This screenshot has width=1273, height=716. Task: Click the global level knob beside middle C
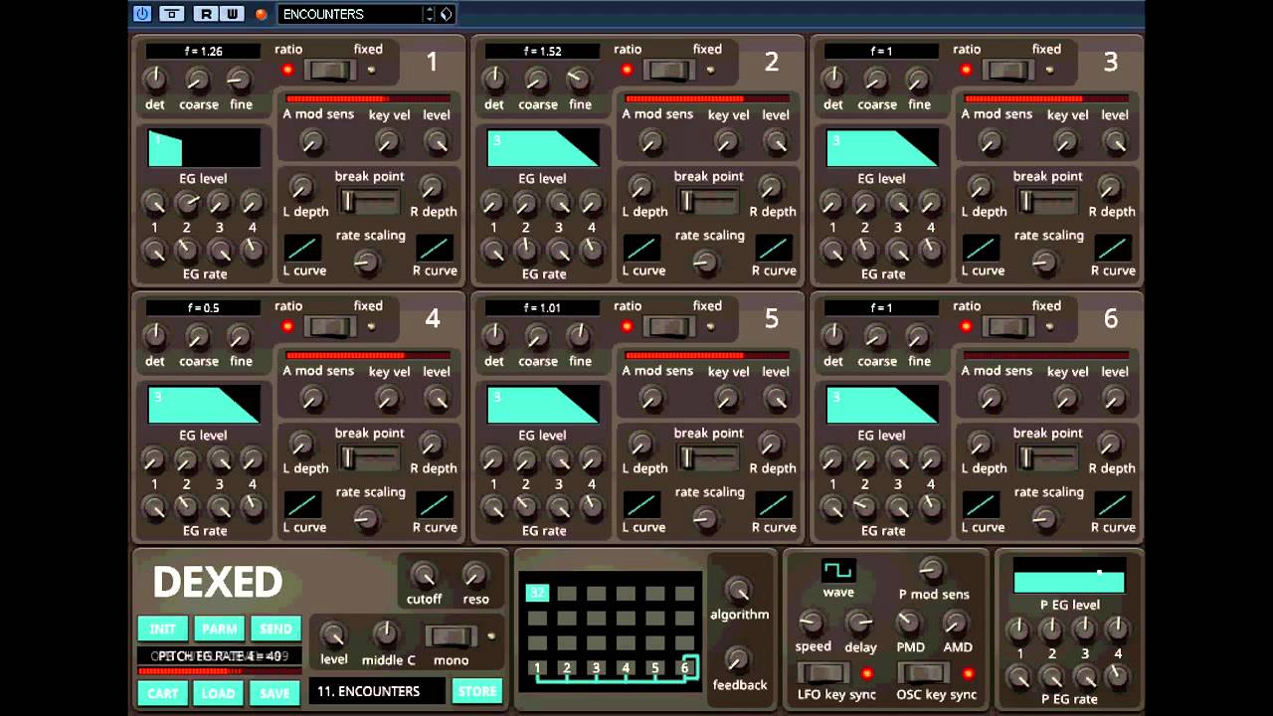[x=333, y=634]
